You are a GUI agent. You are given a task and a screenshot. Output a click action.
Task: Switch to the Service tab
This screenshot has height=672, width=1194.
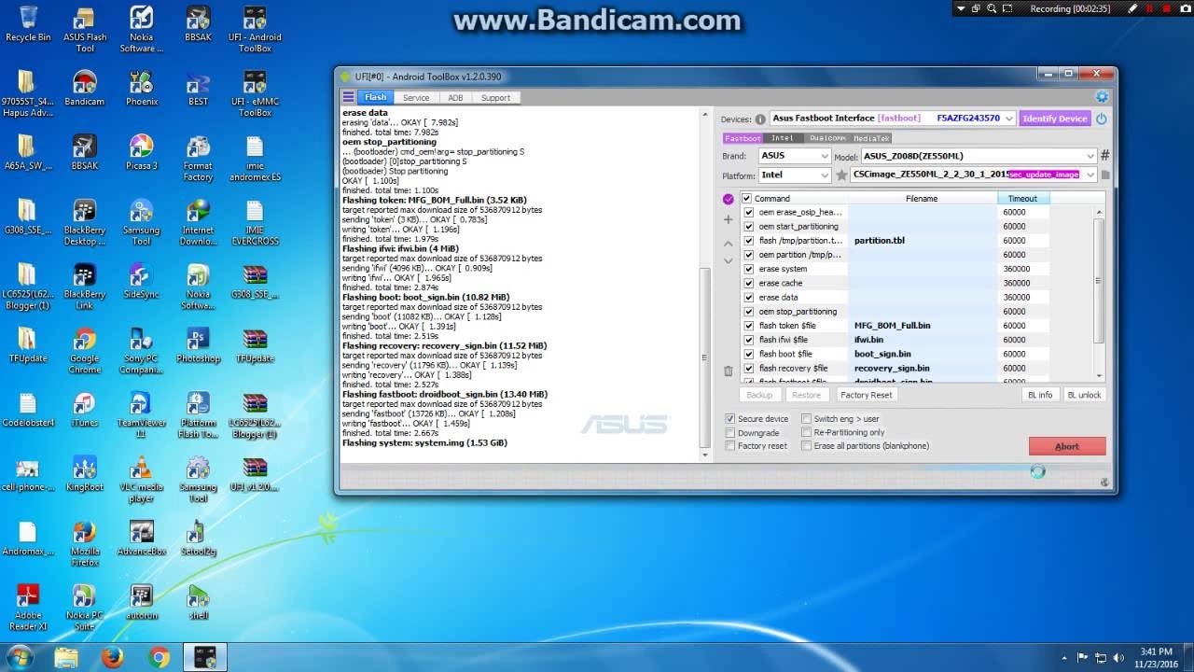coord(416,97)
